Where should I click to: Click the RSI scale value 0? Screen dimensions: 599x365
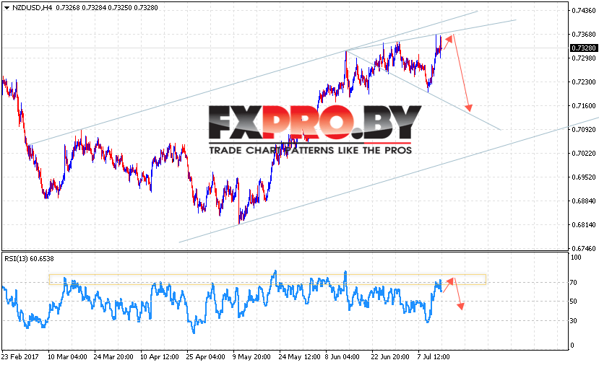(572, 346)
